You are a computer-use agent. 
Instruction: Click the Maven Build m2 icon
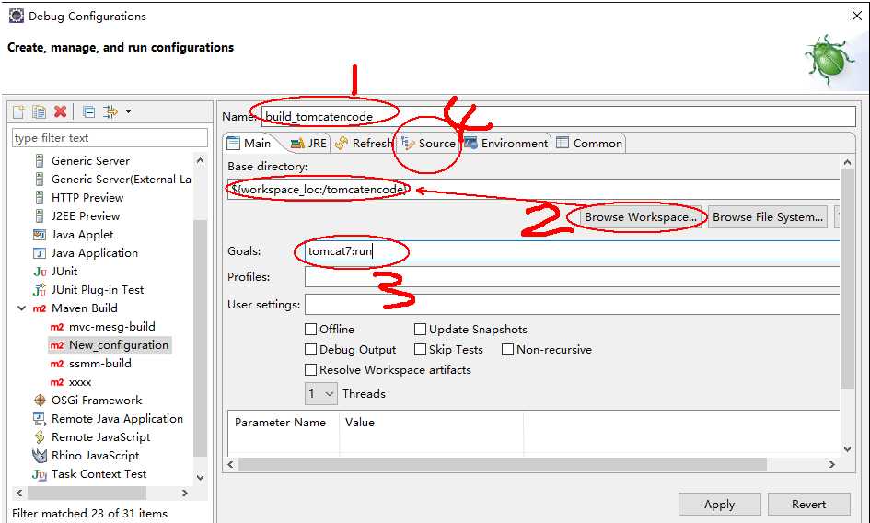(40, 308)
